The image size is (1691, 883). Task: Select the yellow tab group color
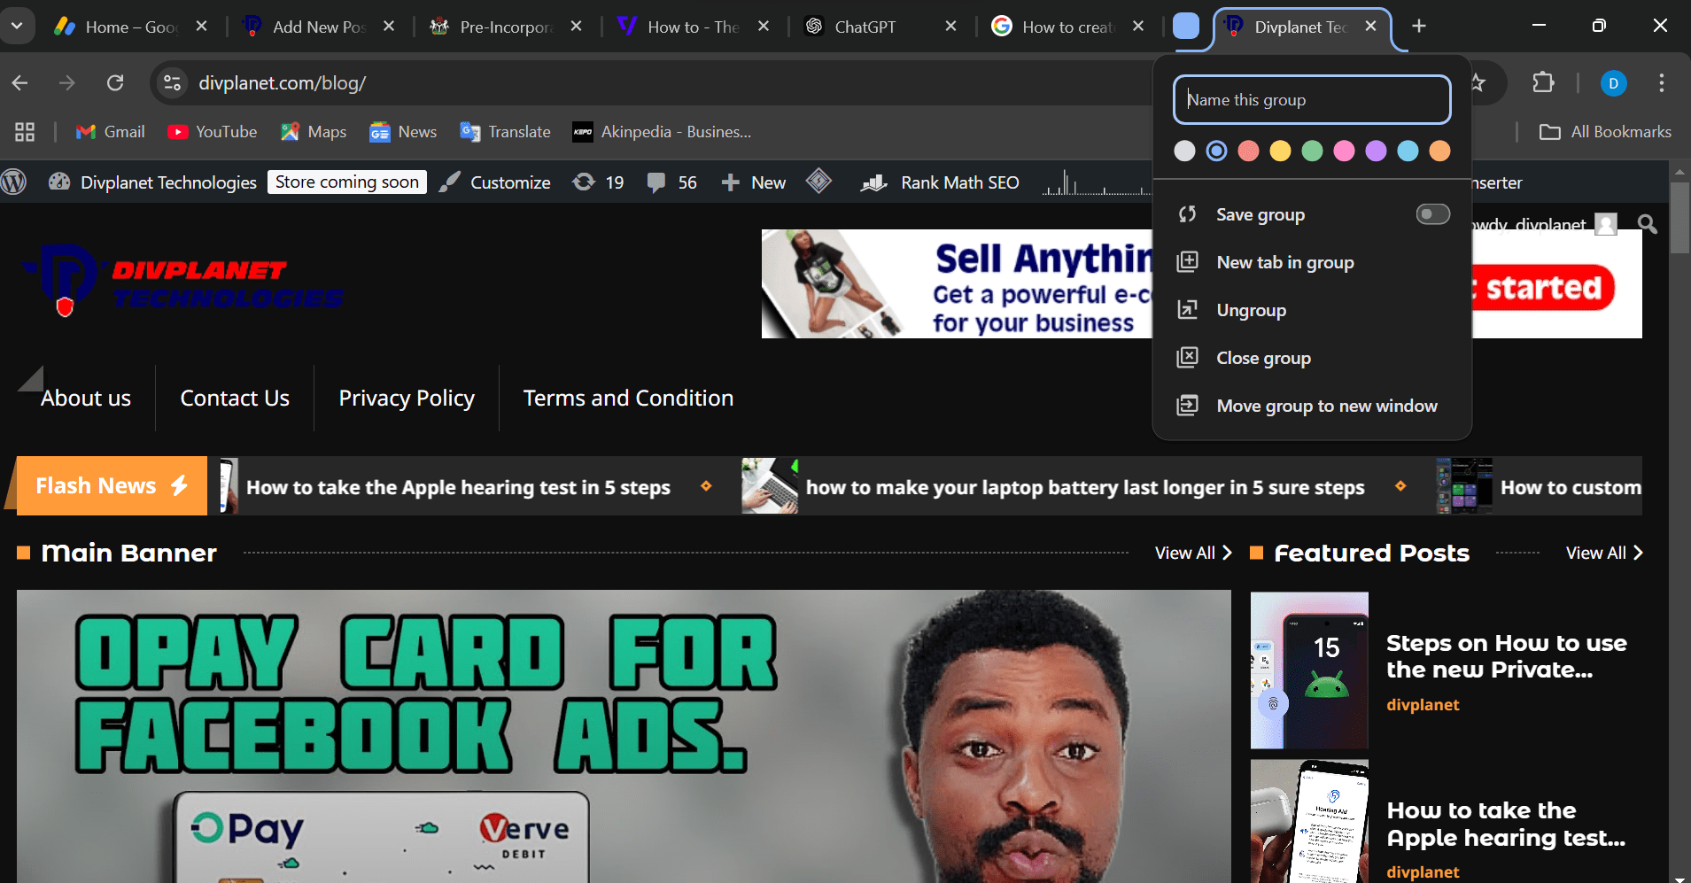(x=1280, y=151)
